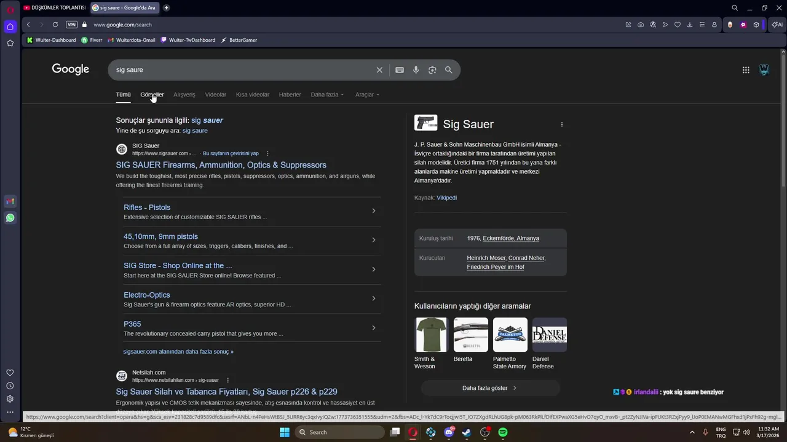Expand the P365 sitelink chevron

[374, 328]
